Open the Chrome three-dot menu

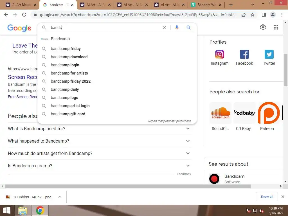(x=282, y=15)
